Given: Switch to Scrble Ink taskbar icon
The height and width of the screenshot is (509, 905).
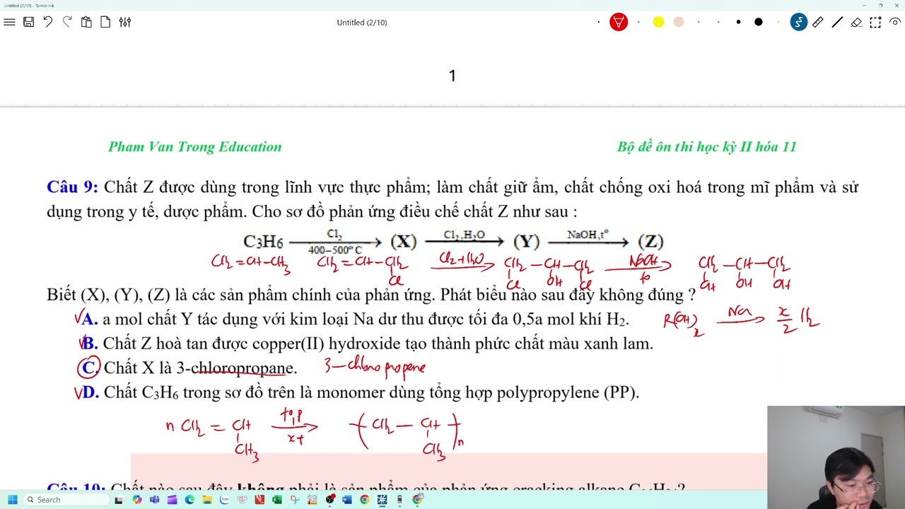Looking at the screenshot, I should pos(382,500).
